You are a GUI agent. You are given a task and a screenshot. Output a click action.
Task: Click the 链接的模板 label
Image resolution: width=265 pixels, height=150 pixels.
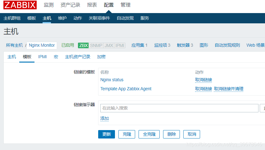pyautogui.click(x=84, y=72)
